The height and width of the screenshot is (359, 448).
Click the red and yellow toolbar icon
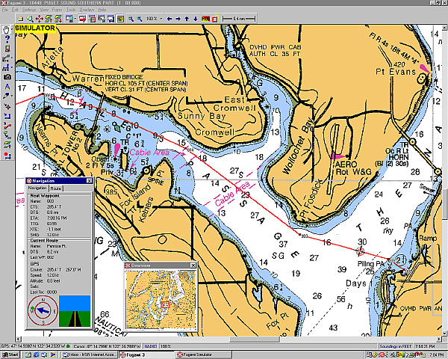(205, 19)
